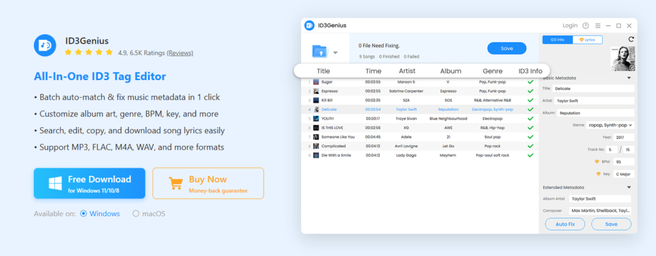Image resolution: width=656 pixels, height=256 pixels.
Task: Click the Windows logo on Free Download
Action: tap(54, 184)
